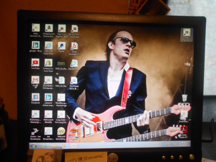Open the Sign in or Register eBay shortcut
Screen dimensions: 216x162
(61, 28)
